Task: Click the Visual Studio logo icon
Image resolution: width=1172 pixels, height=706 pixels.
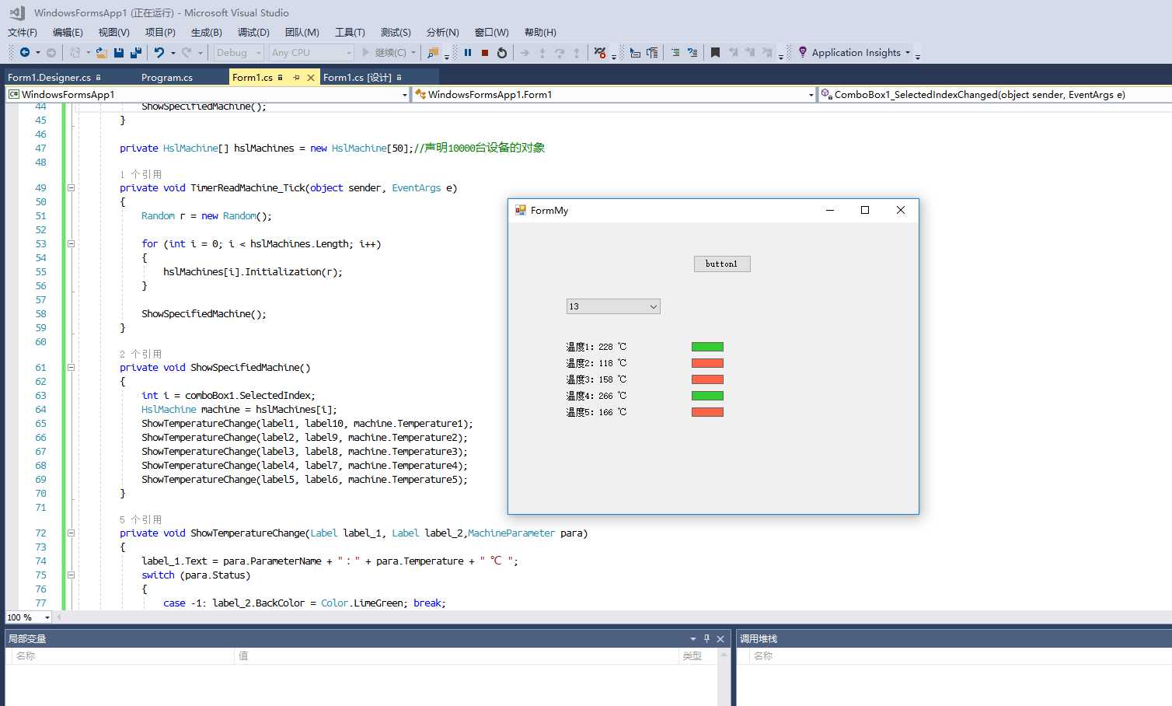Action: pos(17,12)
